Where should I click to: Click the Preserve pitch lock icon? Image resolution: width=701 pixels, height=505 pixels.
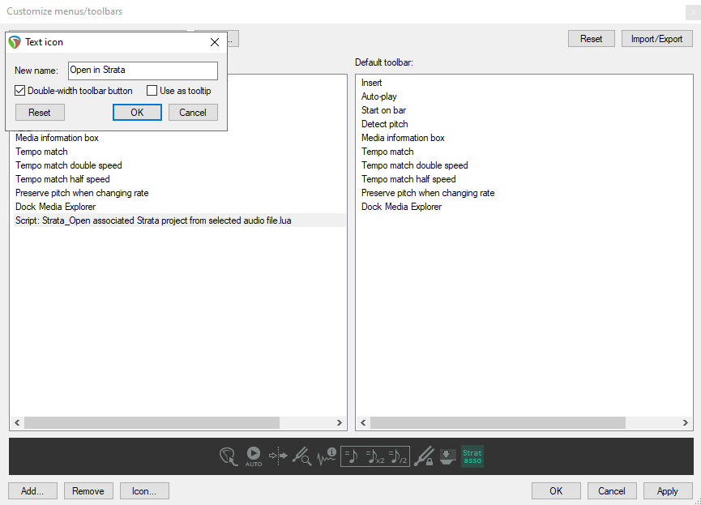[x=424, y=457]
